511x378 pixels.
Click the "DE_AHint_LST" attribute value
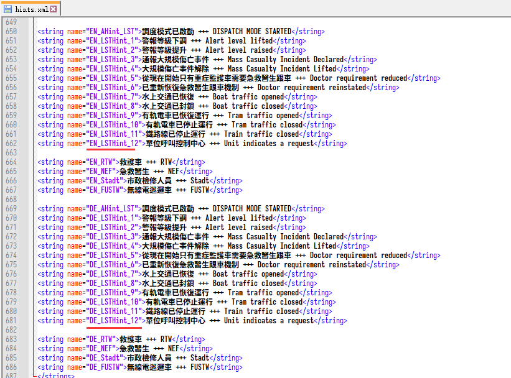click(112, 209)
